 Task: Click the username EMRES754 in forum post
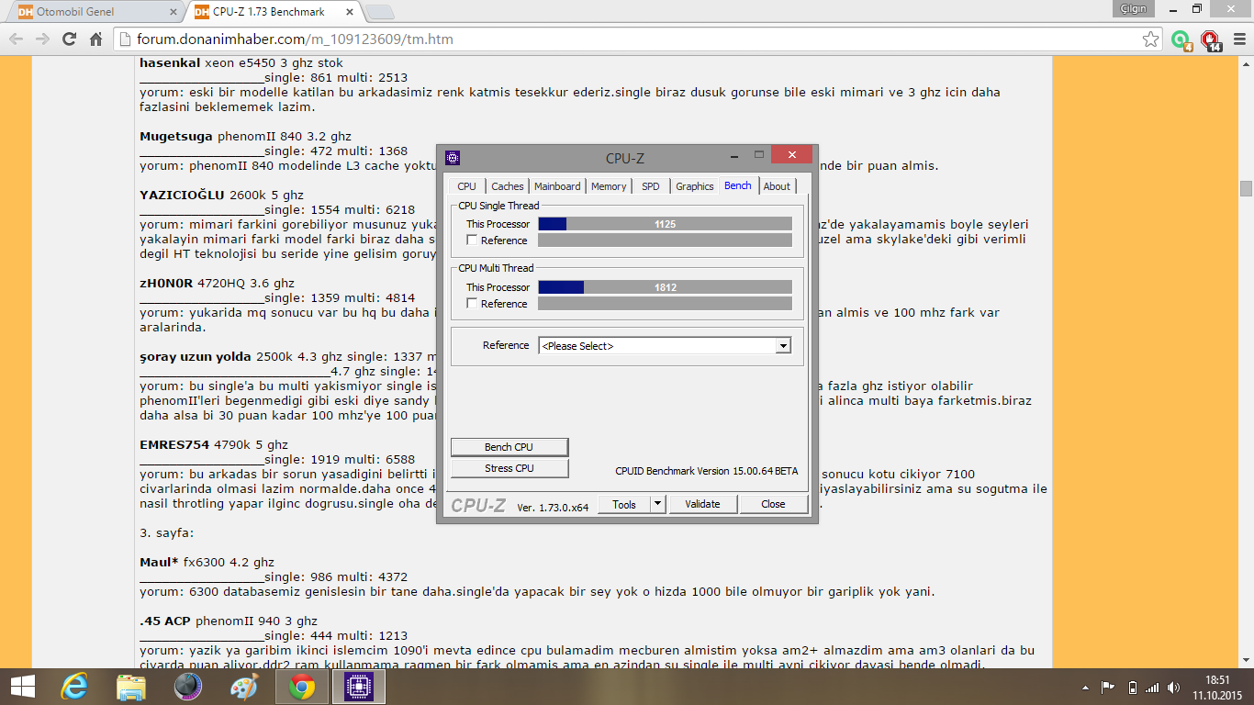(x=174, y=445)
